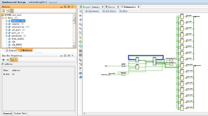This screenshot has width=208, height=116.
Task: Toggle the auto-update button in Bus Net Properties
Action: tap(12, 60)
